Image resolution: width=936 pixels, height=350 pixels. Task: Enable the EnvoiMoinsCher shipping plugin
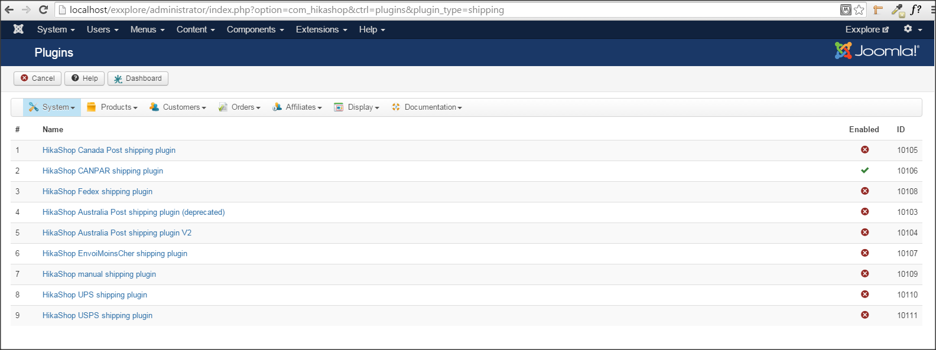pos(864,253)
